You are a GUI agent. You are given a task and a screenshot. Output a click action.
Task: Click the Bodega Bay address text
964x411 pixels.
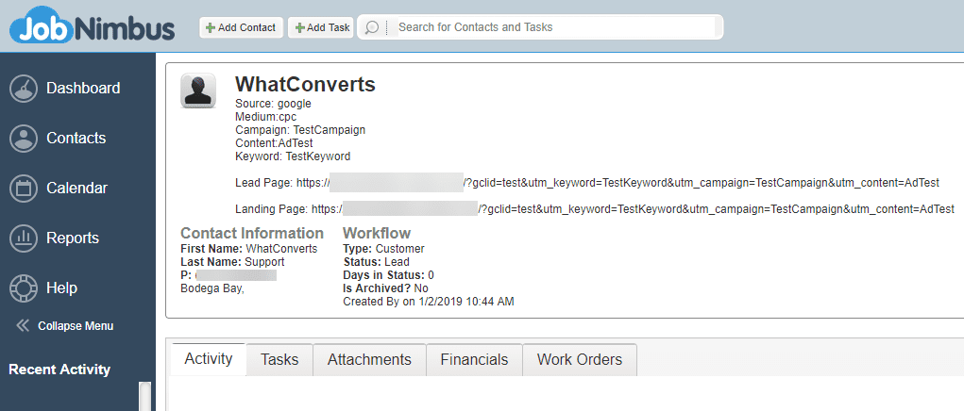[212, 288]
